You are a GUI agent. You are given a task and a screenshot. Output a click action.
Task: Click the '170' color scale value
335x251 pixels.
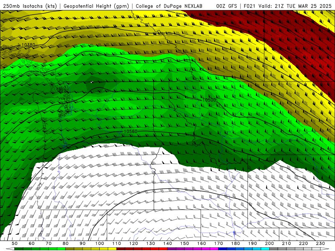pos(219,243)
